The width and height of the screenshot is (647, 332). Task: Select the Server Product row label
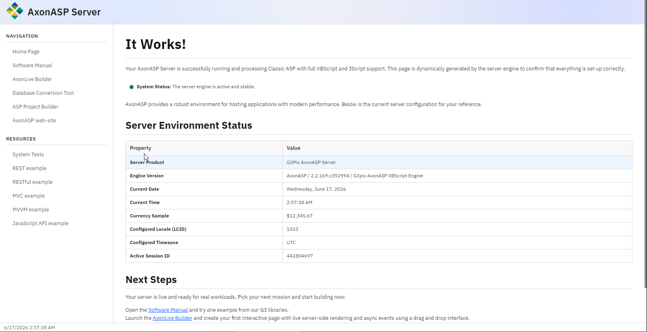[147, 162]
